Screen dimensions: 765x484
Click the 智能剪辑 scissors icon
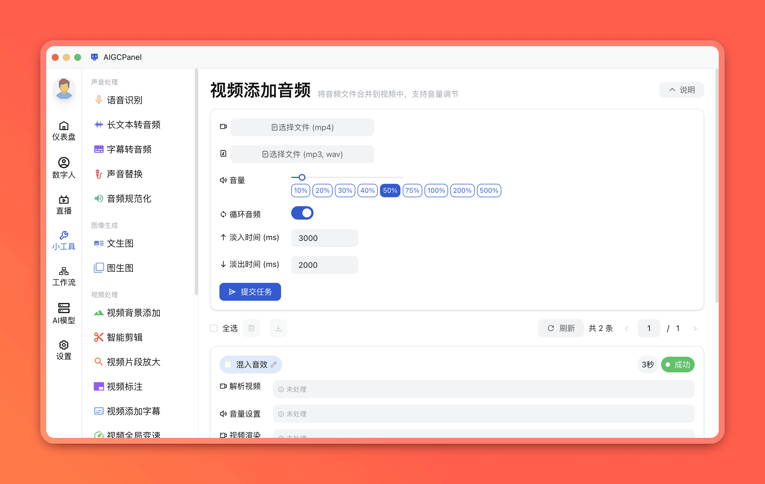coord(98,337)
